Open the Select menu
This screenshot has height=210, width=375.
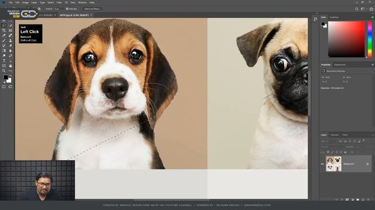click(51, 2)
